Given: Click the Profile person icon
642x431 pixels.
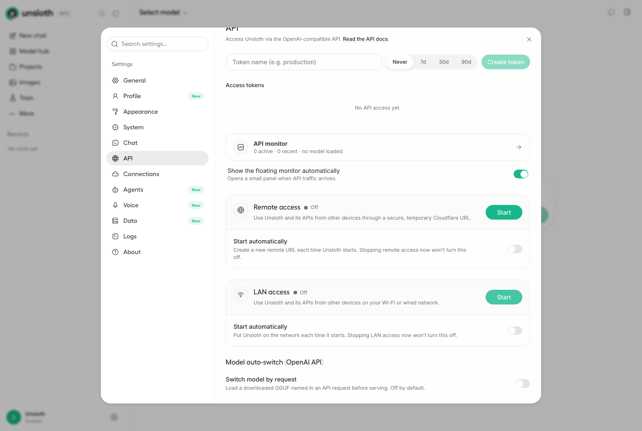Looking at the screenshot, I should tap(116, 96).
